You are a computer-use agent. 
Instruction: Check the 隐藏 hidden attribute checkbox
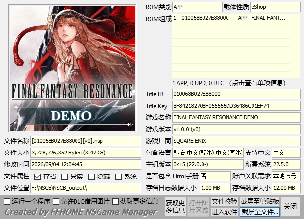tap(92, 176)
